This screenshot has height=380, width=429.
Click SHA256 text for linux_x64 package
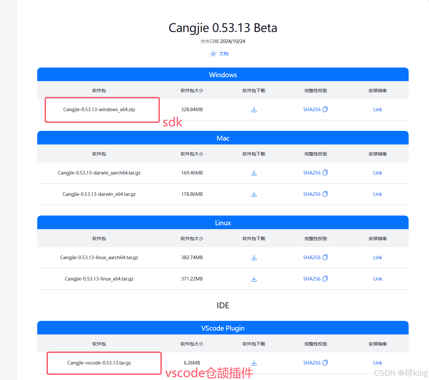point(312,279)
